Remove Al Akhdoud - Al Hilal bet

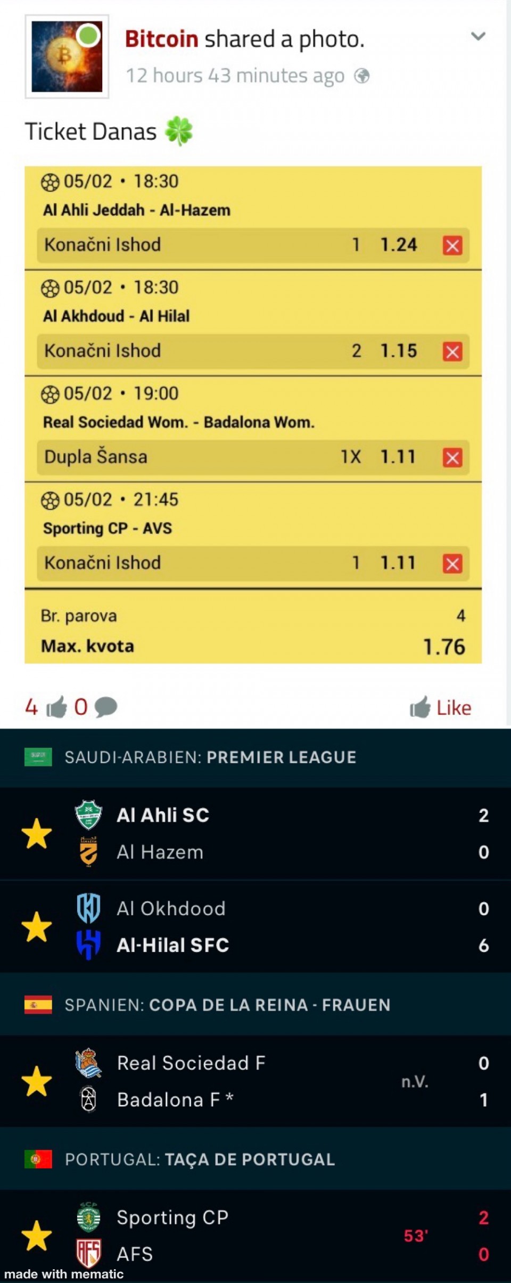click(452, 352)
